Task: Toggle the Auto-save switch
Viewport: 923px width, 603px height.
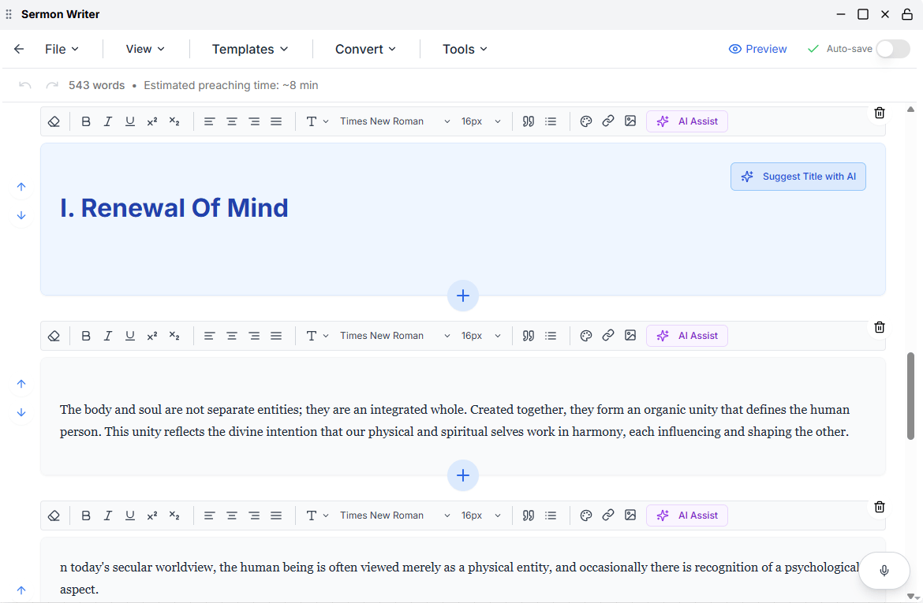Action: [893, 49]
